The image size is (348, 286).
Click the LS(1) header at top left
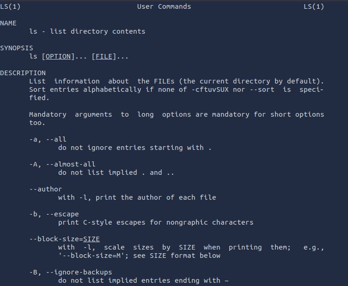pos(10,6)
